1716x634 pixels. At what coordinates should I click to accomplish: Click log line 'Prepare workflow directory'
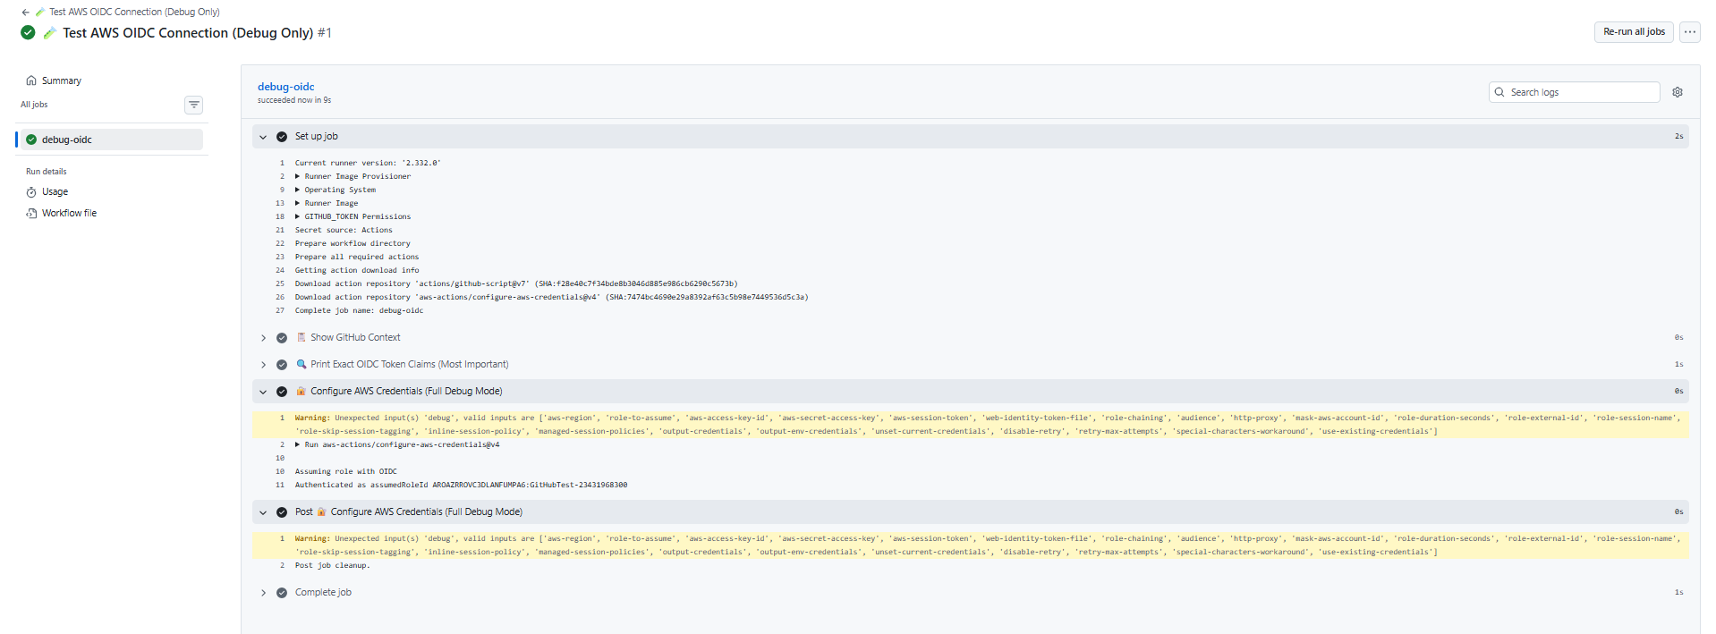[x=353, y=243]
